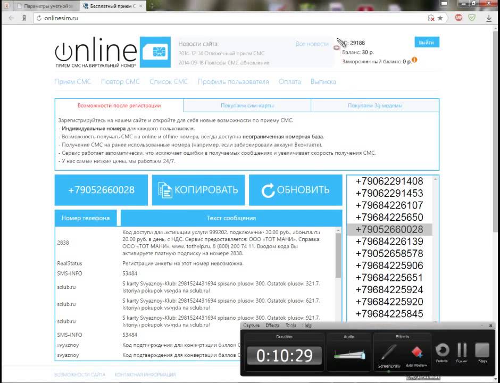Select number +79684225924 in the list
This screenshot has height=383, width=500.
(x=389, y=290)
